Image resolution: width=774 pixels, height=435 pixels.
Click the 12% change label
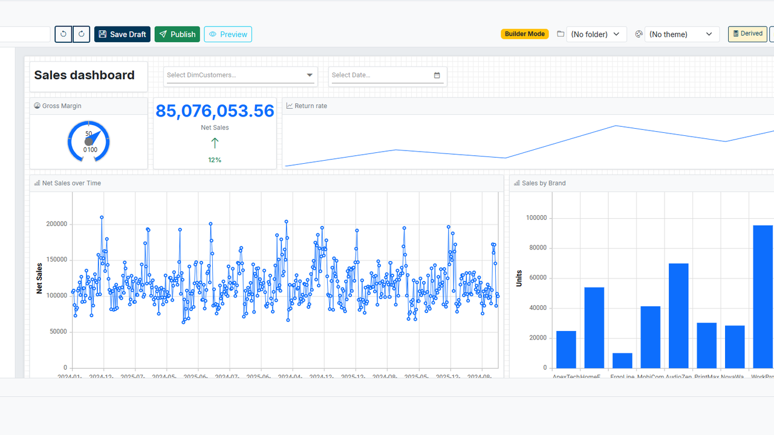[215, 160]
